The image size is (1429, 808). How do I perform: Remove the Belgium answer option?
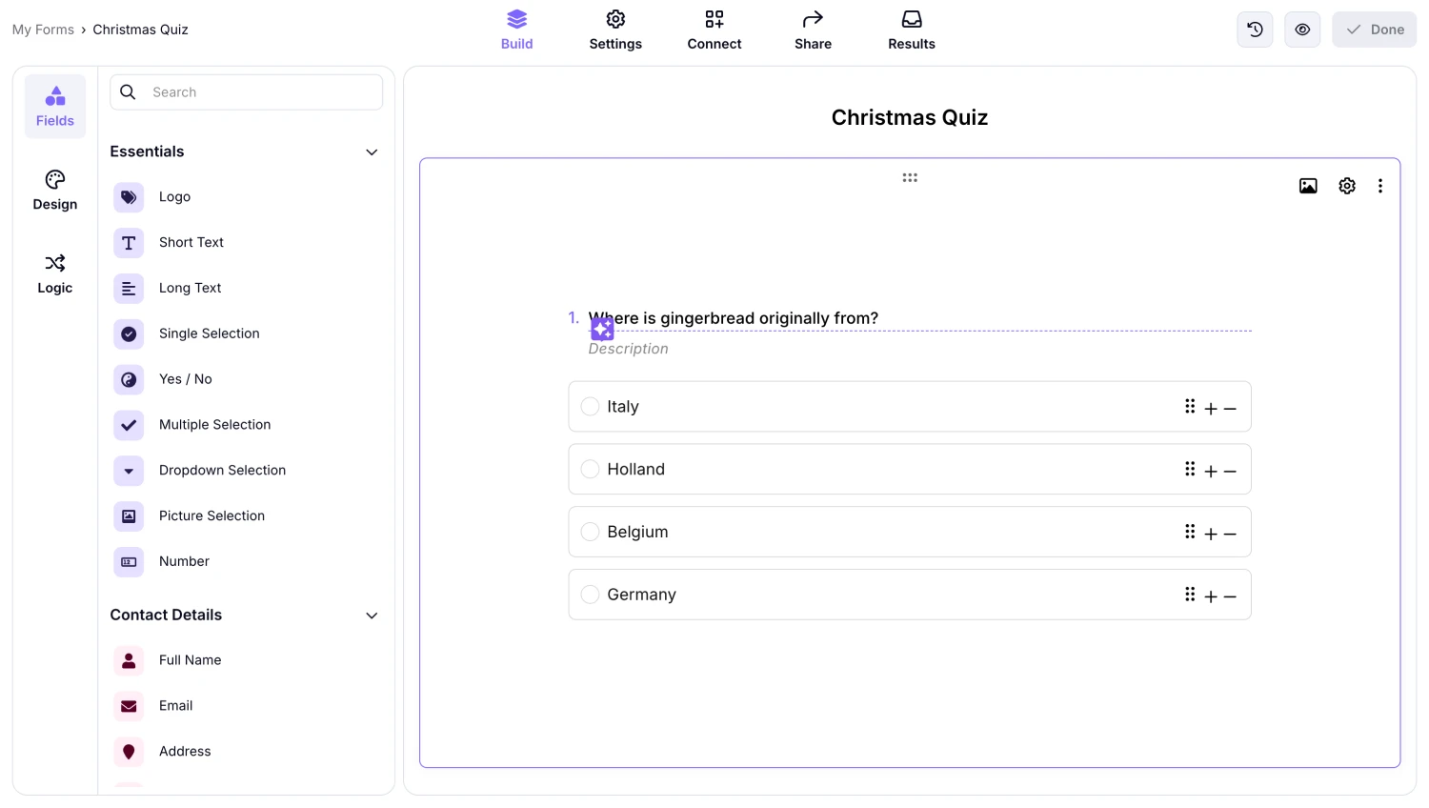[1230, 532]
